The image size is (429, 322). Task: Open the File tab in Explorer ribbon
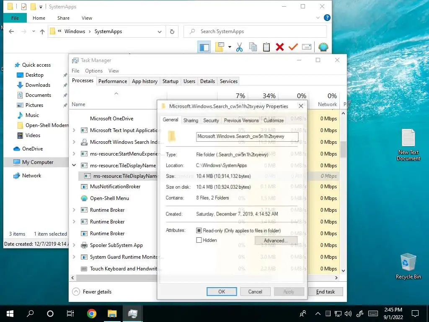tap(15, 18)
